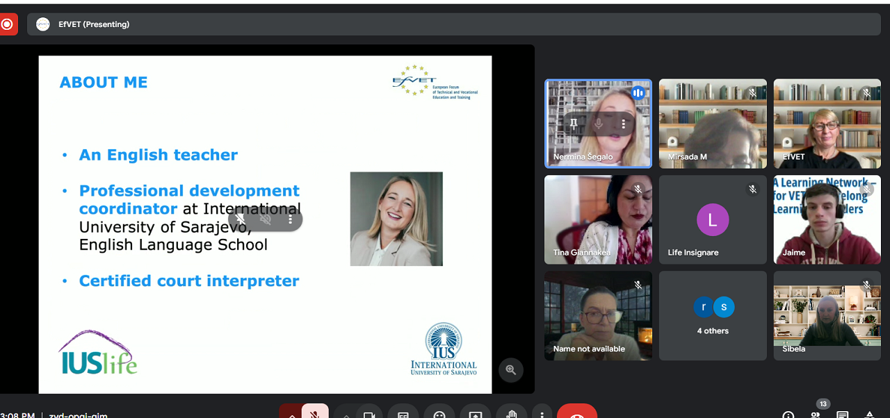Click the present screen button
890x418 pixels.
[x=476, y=414]
